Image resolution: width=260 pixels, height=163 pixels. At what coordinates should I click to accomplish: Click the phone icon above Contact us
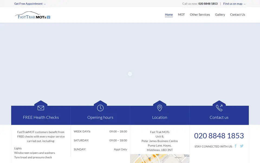219,108
